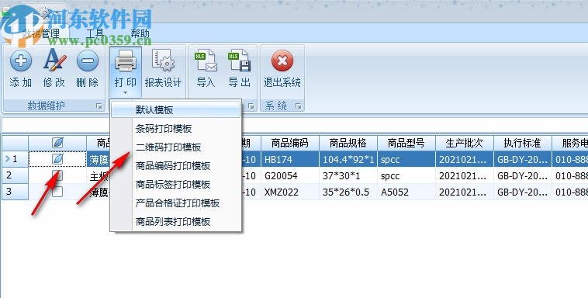Open 报表设计 report design tool
This screenshot has width=588, height=298.
(163, 69)
